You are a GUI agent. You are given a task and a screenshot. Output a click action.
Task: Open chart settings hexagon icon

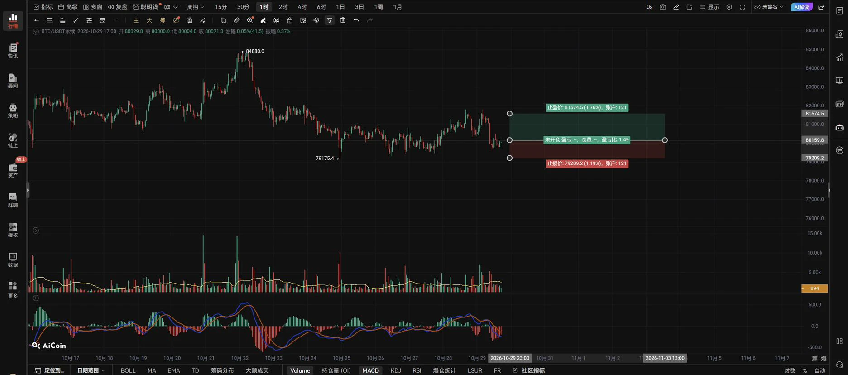point(729,7)
